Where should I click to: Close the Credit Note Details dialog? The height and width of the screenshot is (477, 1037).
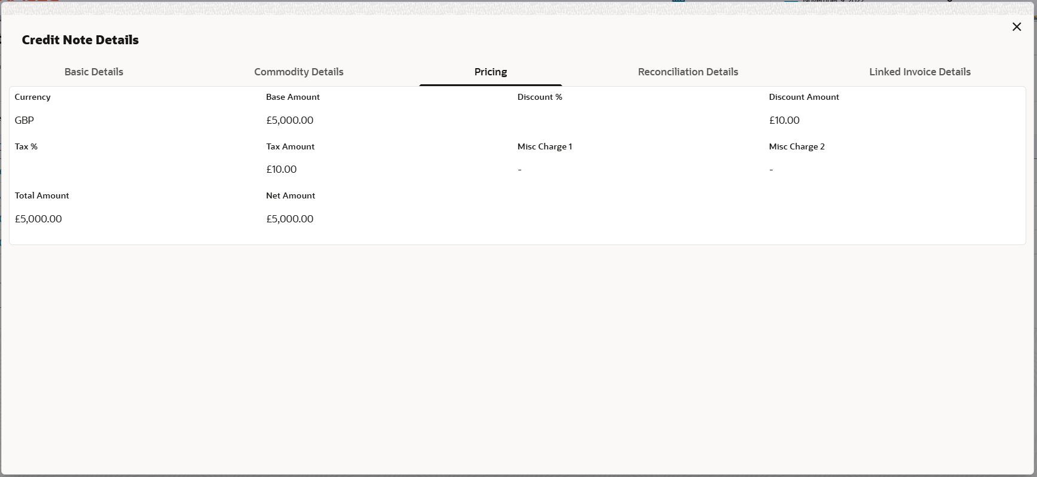1016,27
